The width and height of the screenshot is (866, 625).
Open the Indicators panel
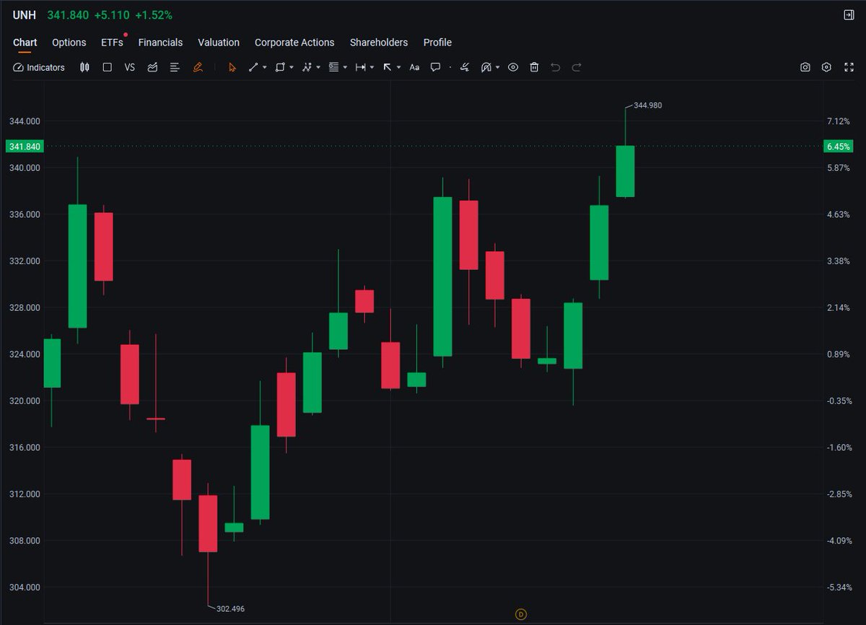(x=39, y=67)
